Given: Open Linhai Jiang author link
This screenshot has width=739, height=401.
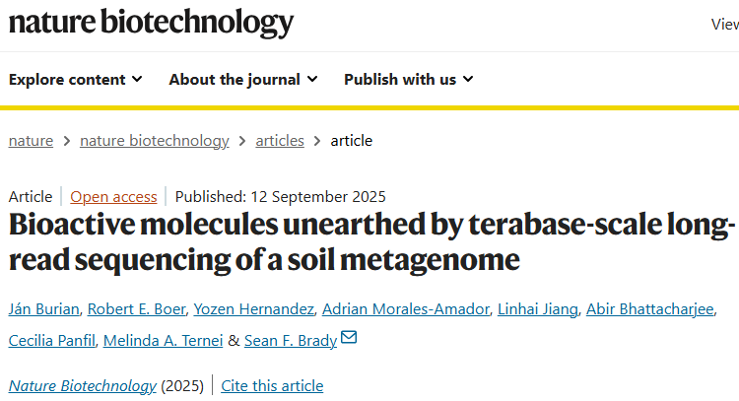Looking at the screenshot, I should [536, 309].
